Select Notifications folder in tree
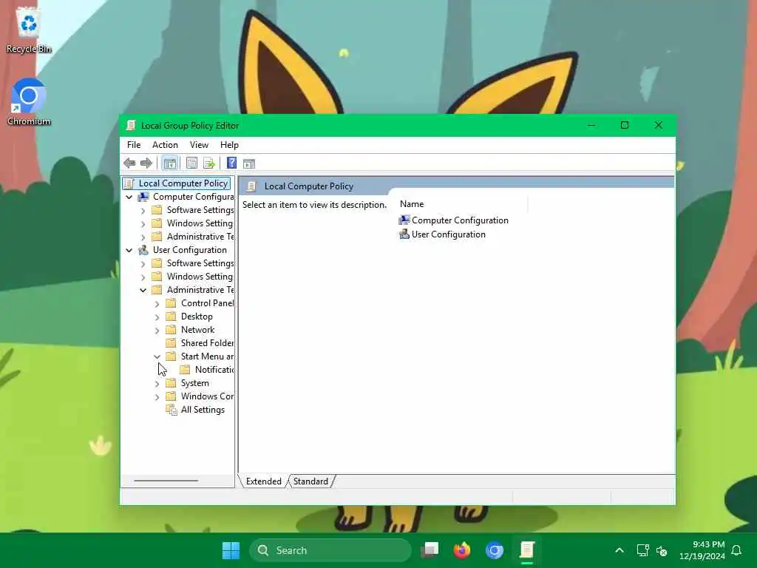Viewport: 757px width, 568px height. coord(208,370)
